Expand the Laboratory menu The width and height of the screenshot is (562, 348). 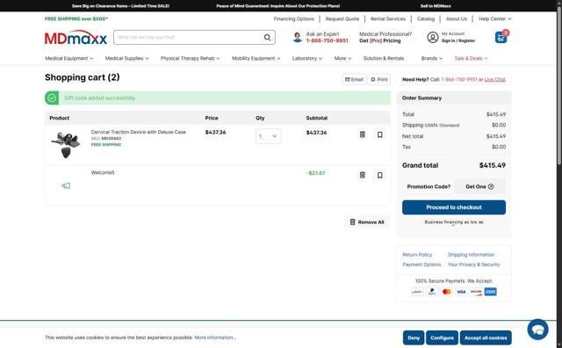306,58
